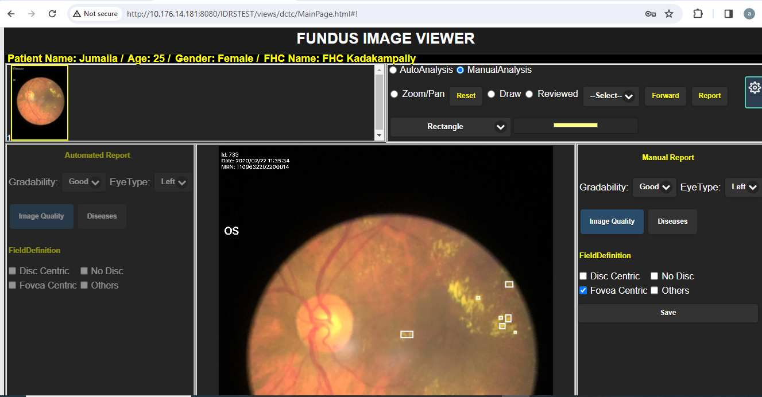Open the Rectangle shape dropdown
The width and height of the screenshot is (762, 397).
tap(450, 126)
